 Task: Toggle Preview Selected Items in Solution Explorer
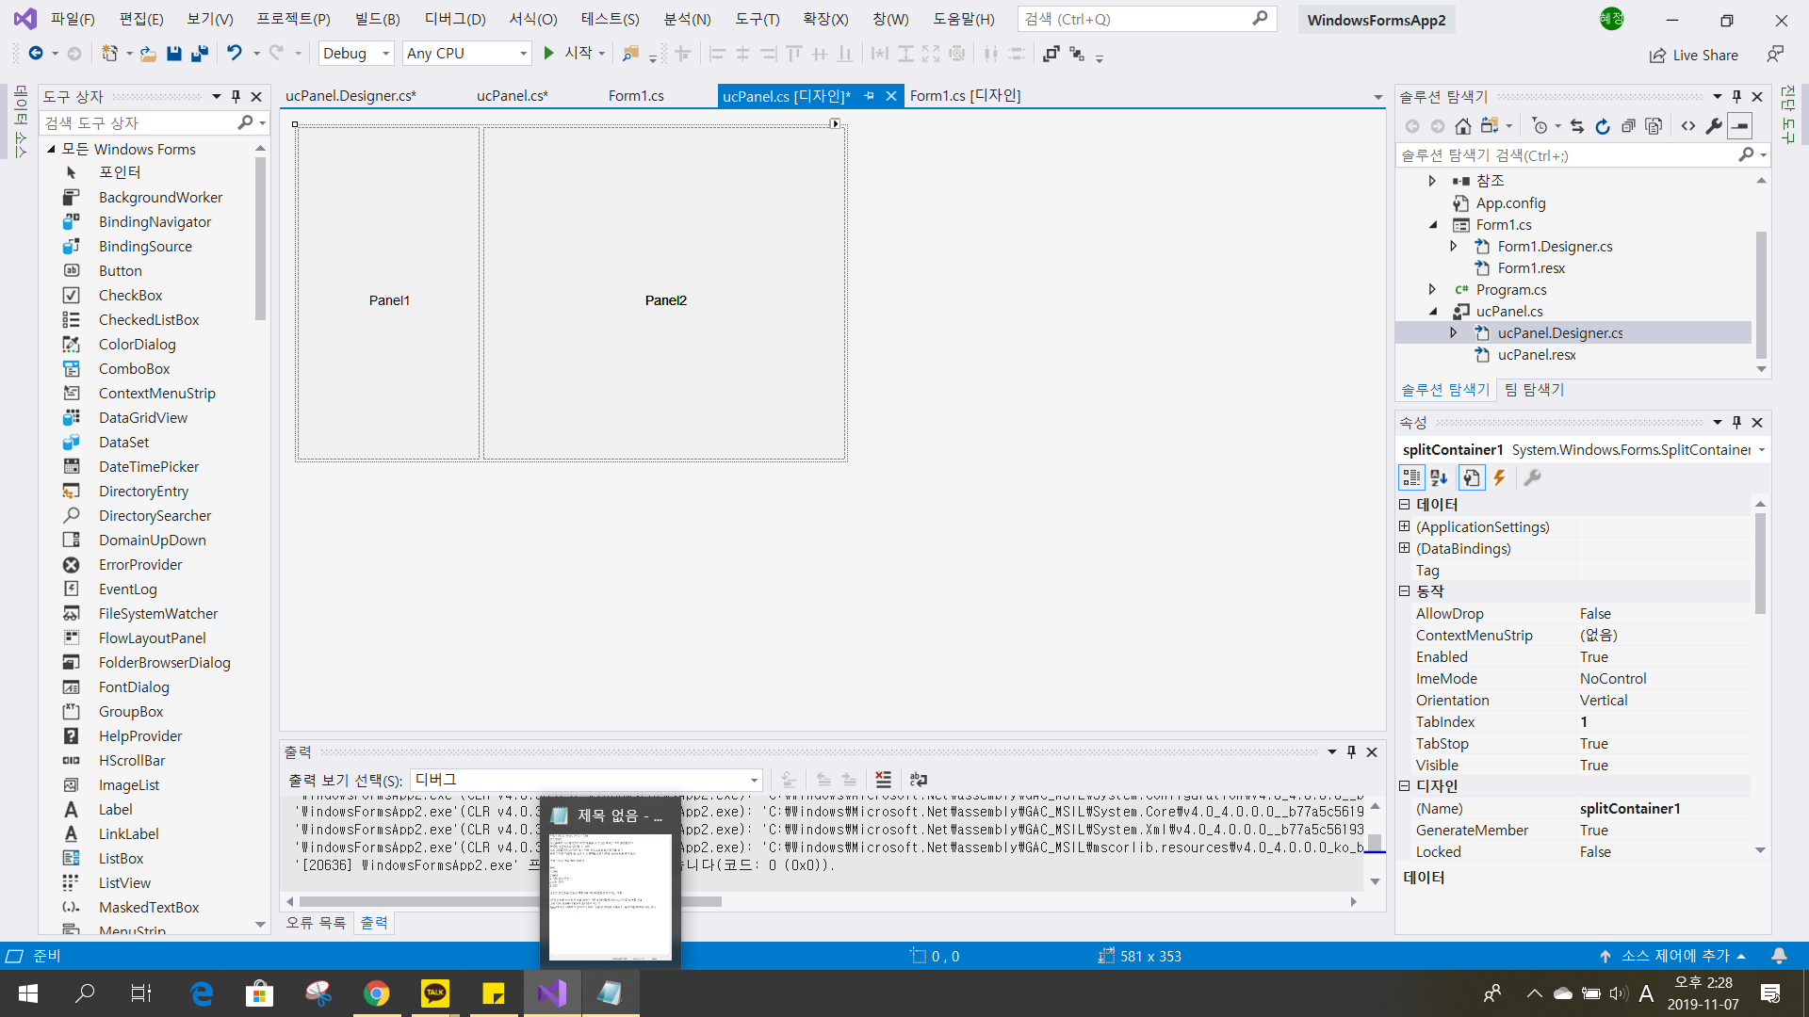click(1740, 126)
